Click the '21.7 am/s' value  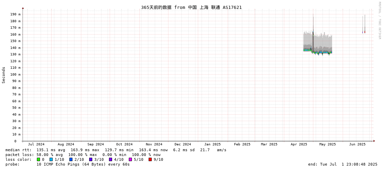(213, 150)
